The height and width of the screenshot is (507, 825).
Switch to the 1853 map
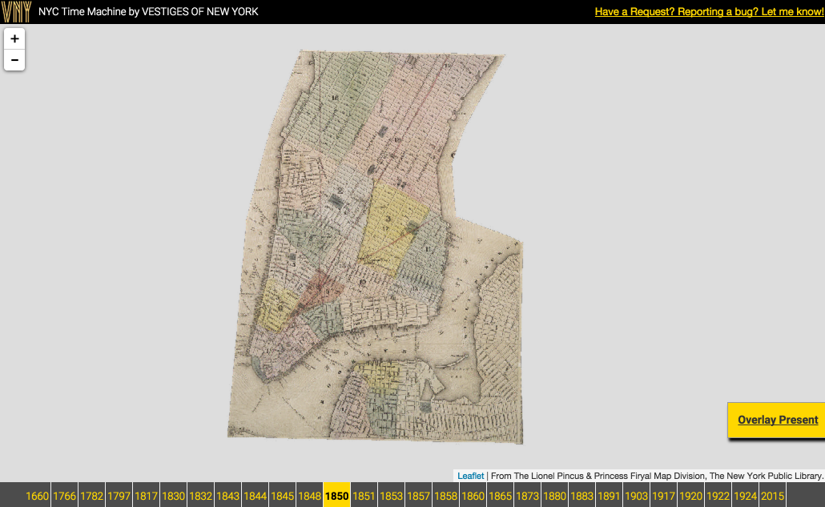pyautogui.click(x=392, y=496)
